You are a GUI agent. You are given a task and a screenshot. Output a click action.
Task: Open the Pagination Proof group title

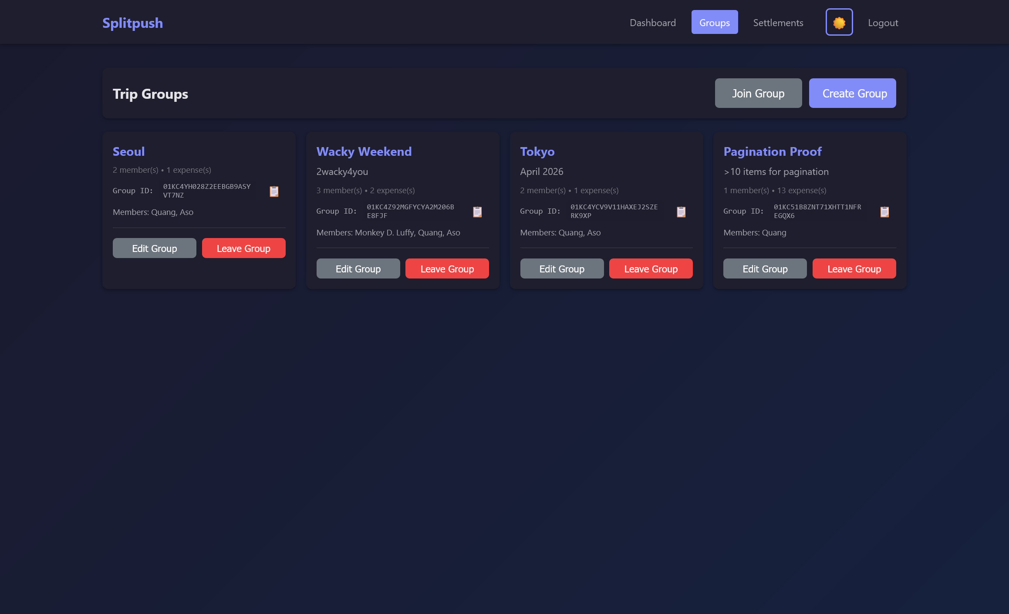(772, 151)
